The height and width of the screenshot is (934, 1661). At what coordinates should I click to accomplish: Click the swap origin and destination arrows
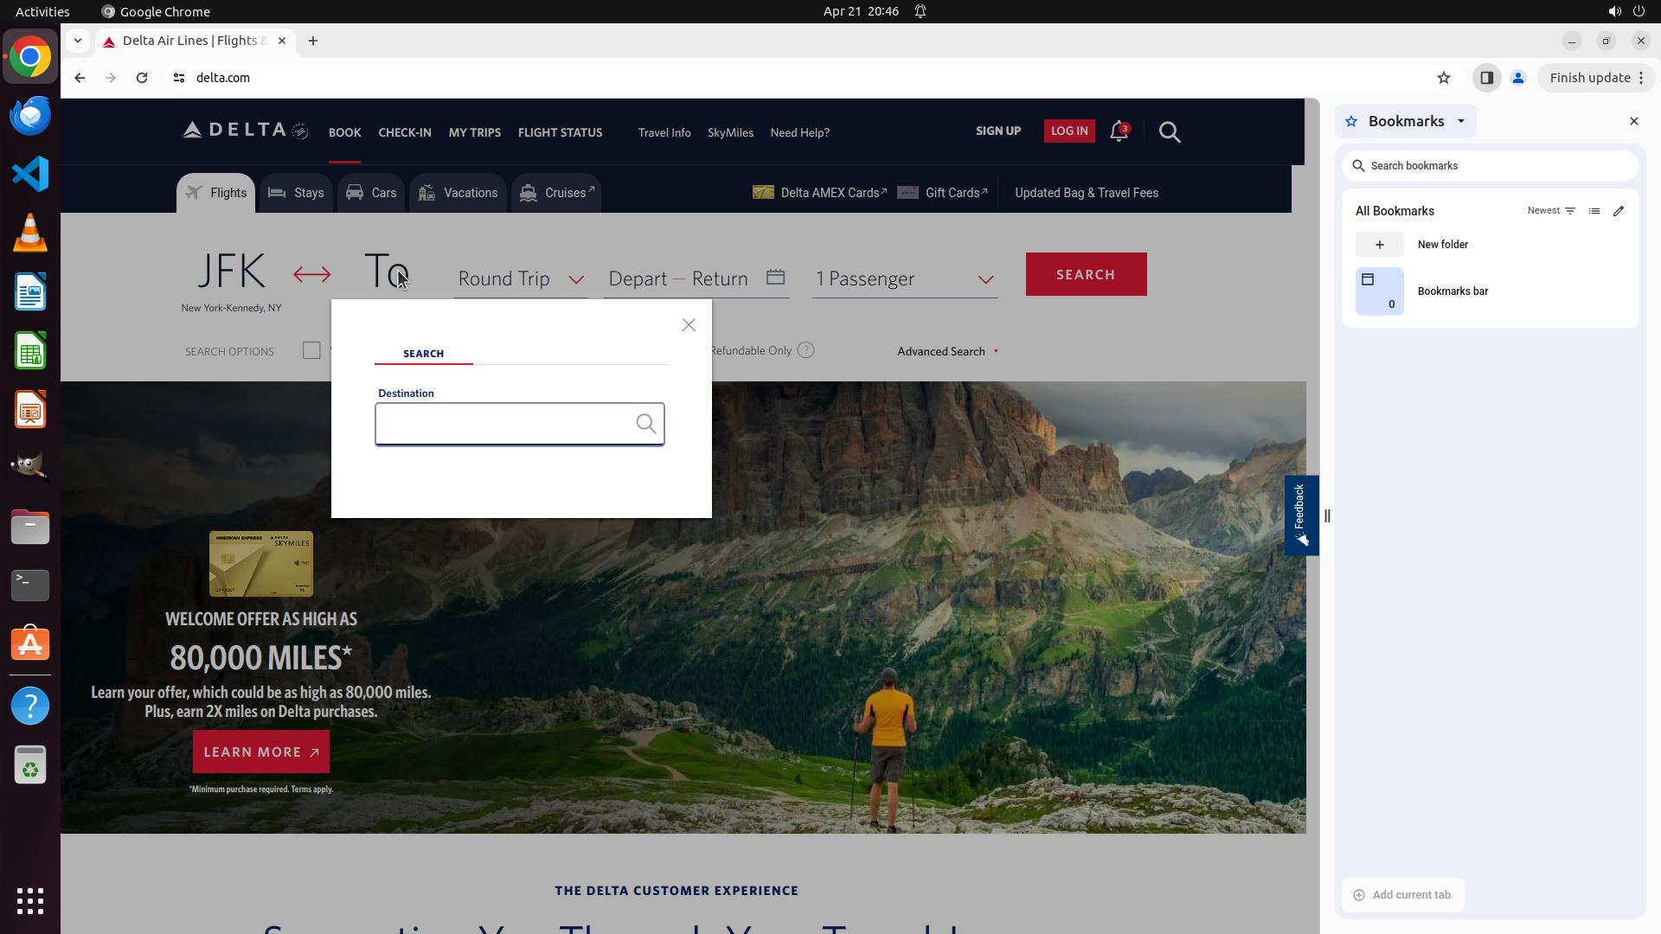click(x=311, y=275)
